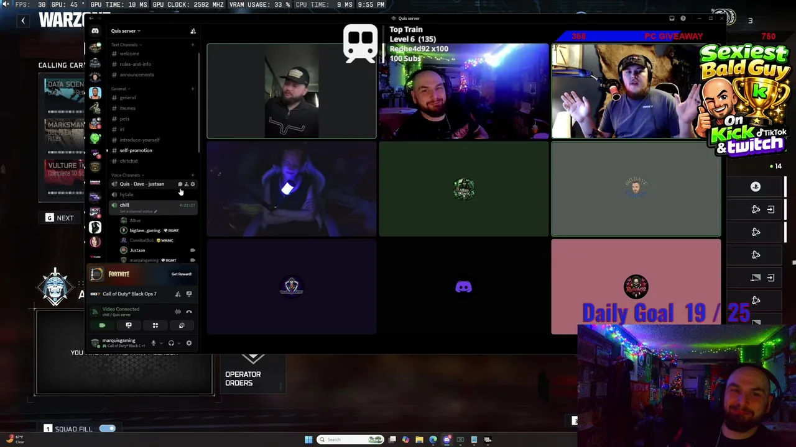Collapse the Text Channels category
The height and width of the screenshot is (447, 796).
[x=126, y=45]
